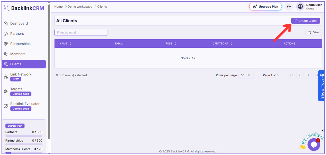Open the View column options
This screenshot has width=326, height=155.
(x=314, y=32)
